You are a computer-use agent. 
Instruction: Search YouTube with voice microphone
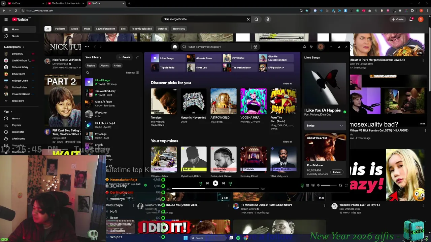tap(268, 19)
